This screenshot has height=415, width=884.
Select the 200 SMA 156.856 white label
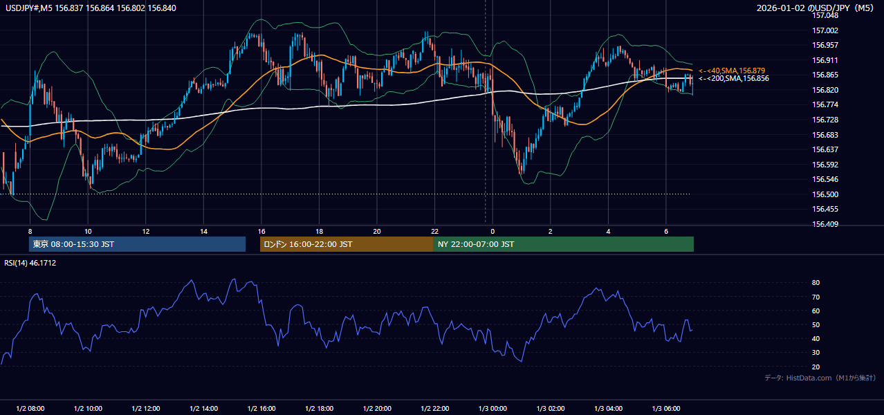[x=734, y=79]
